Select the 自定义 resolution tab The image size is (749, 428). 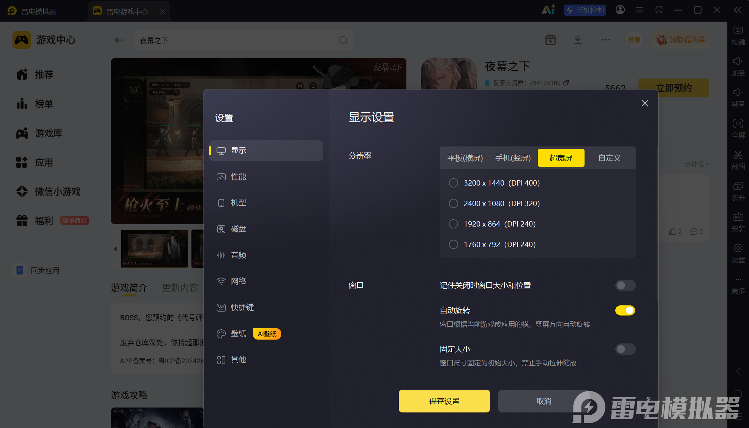pos(610,158)
